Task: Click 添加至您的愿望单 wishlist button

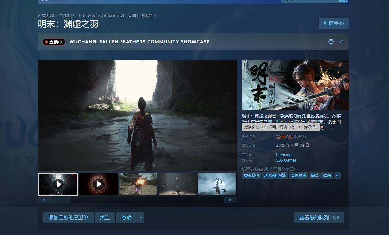Action: [x=69, y=218]
